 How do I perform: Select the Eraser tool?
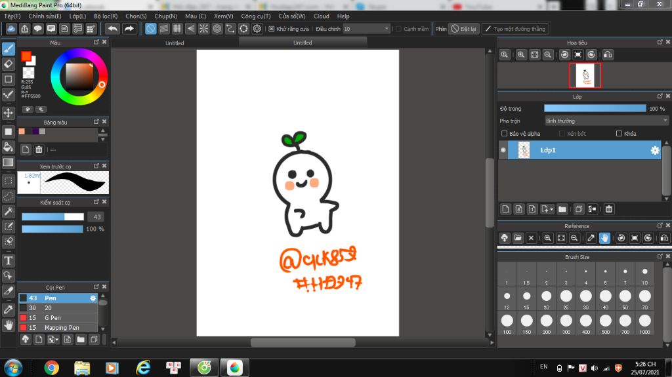click(x=8, y=64)
